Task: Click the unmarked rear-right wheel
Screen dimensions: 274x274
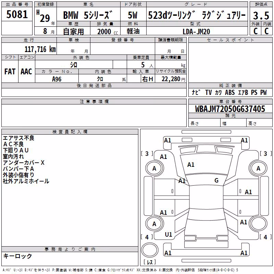Action: (258, 224)
